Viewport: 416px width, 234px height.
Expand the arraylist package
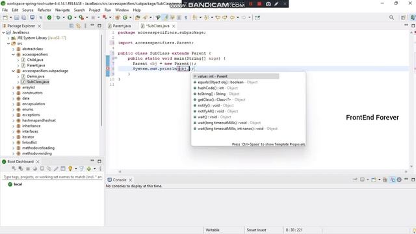[x=13, y=87]
